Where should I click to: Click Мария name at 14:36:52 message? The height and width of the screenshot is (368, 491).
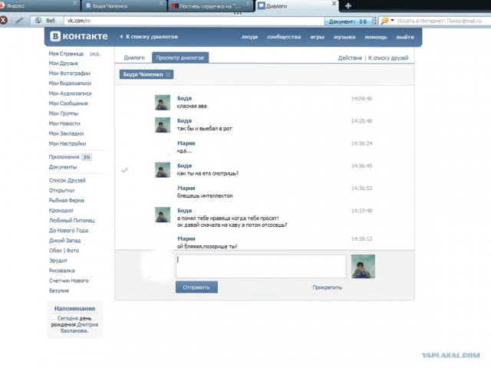pos(186,188)
